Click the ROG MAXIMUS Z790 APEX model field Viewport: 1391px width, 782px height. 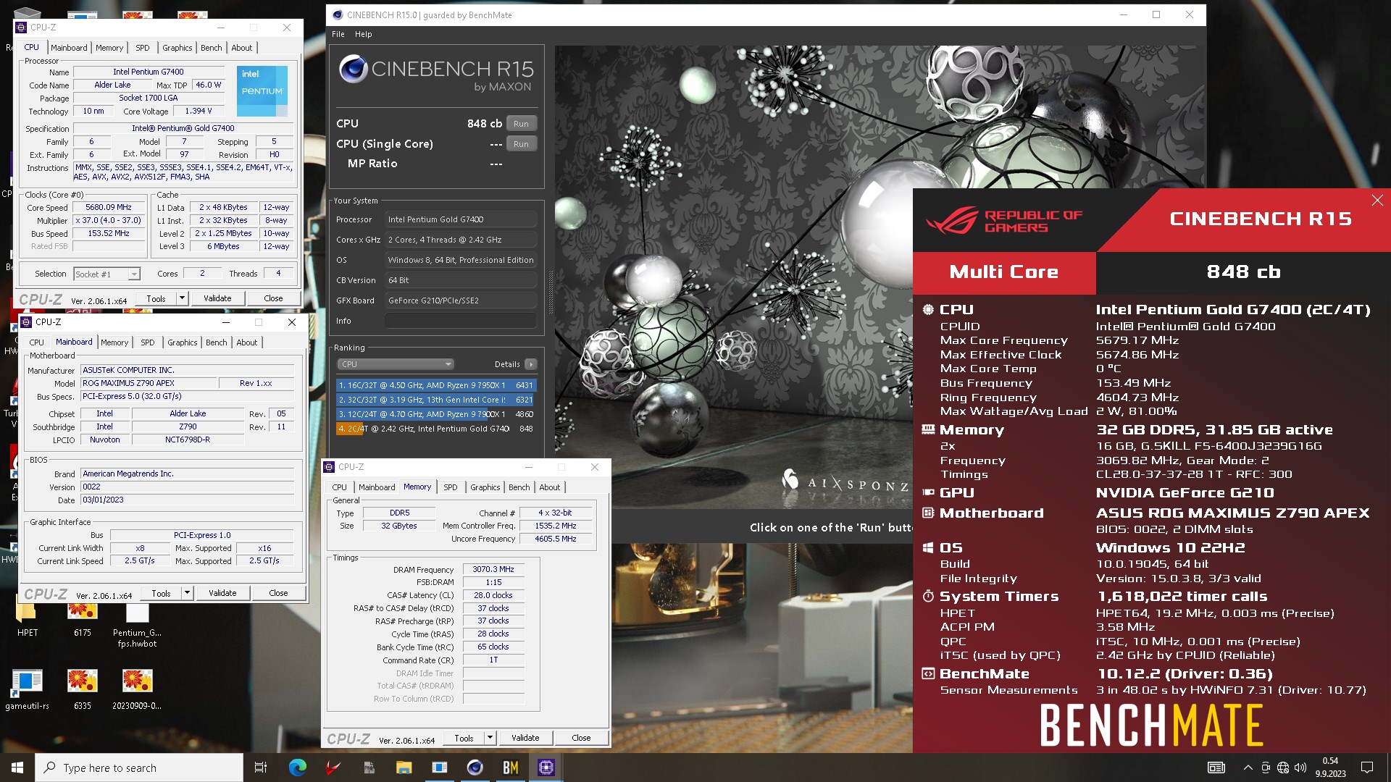point(149,383)
